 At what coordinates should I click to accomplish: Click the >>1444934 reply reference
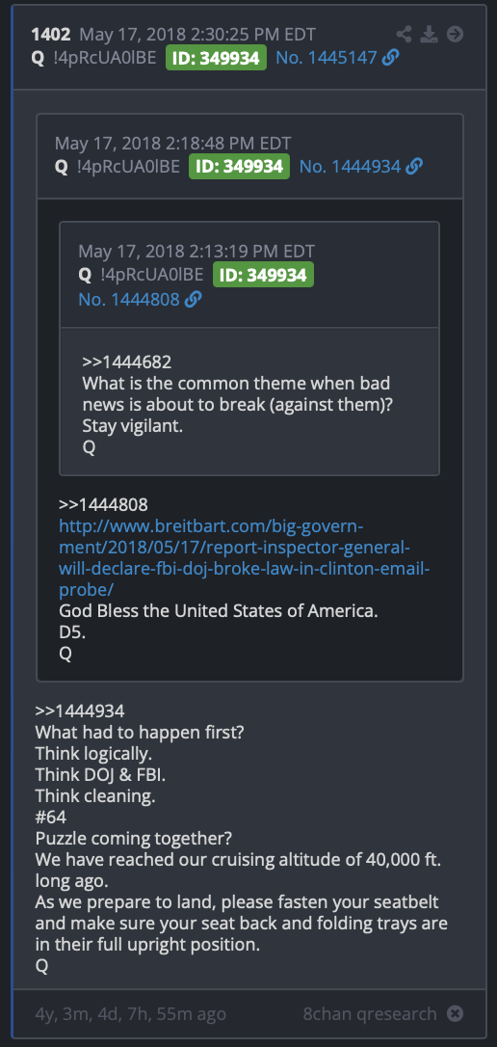pos(80,711)
